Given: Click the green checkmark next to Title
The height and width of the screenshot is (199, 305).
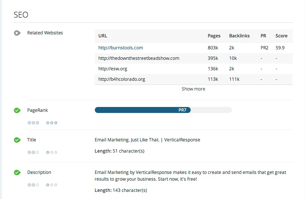Looking at the screenshot, I should (17, 140).
